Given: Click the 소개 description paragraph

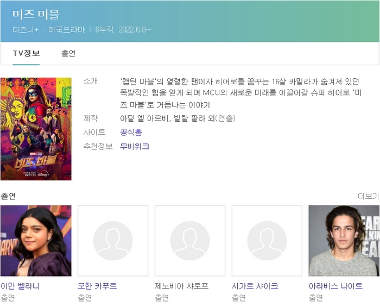Looking at the screenshot, I should (240, 93).
